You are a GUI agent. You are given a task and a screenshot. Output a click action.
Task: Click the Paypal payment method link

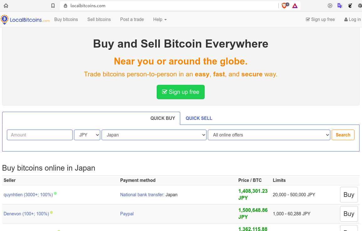pyautogui.click(x=127, y=214)
